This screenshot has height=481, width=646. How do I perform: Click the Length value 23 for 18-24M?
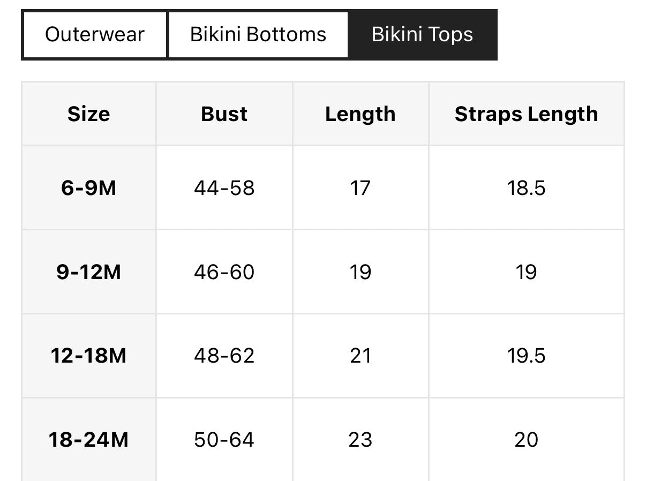point(360,440)
